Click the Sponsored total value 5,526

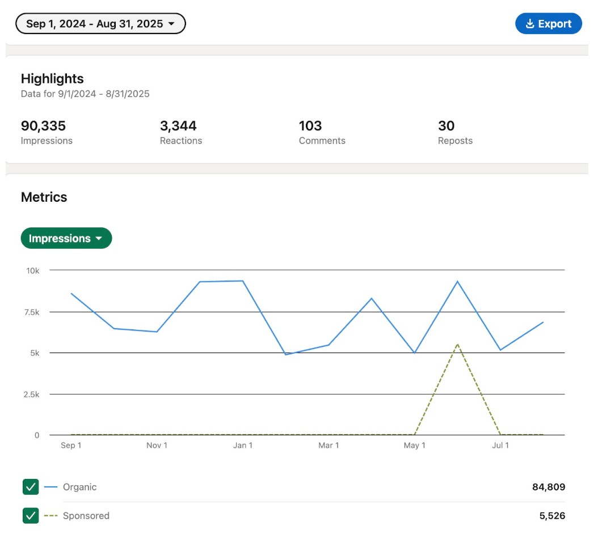point(552,516)
